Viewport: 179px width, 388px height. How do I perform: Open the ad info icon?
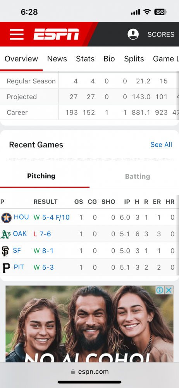coord(160,290)
